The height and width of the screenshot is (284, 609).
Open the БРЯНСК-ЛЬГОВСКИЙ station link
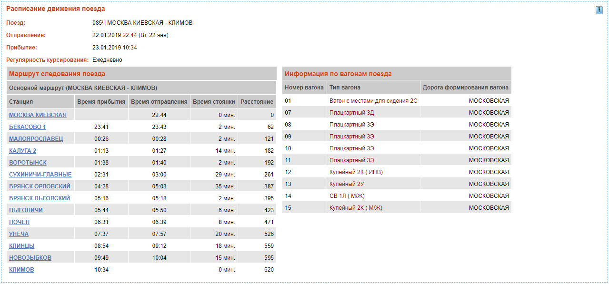(x=40, y=198)
